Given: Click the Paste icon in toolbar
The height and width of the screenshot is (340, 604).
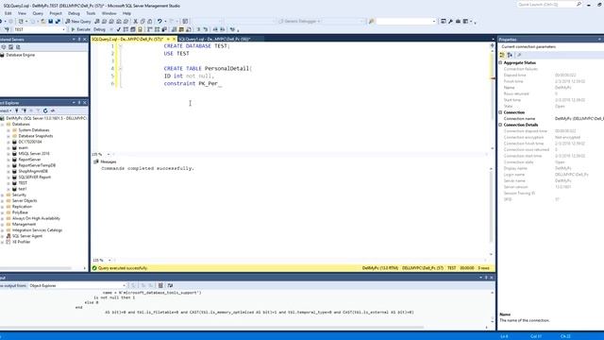Looking at the screenshot, I should tap(150, 21).
